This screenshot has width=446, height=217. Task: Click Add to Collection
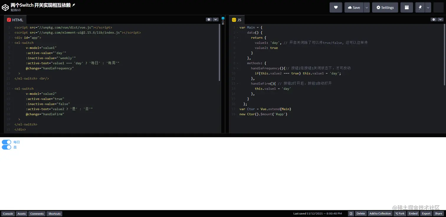click(380, 213)
